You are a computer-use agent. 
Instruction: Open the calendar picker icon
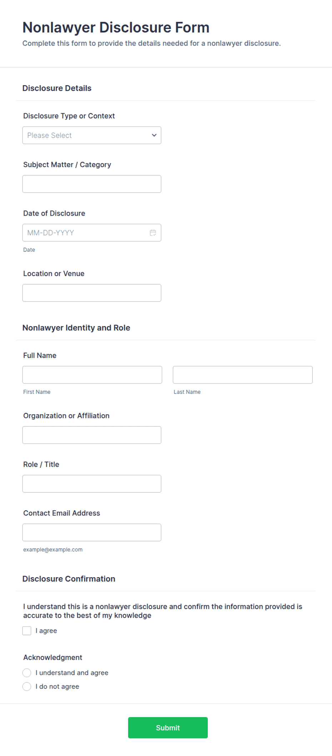(x=153, y=233)
